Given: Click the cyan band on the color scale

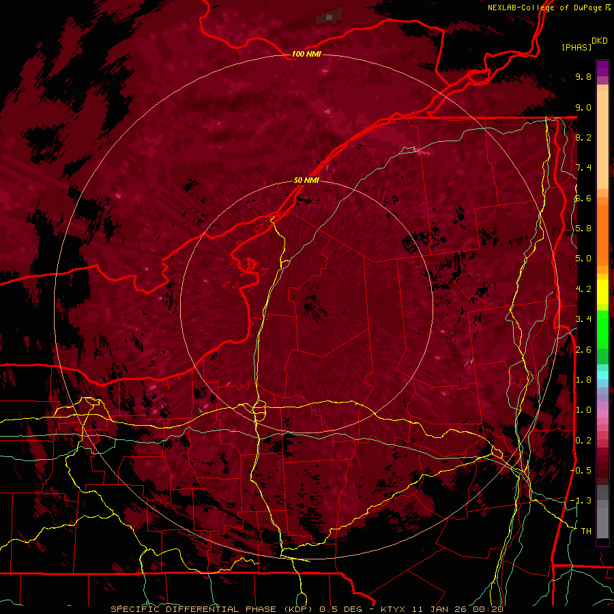Looking at the screenshot, I should (602, 375).
